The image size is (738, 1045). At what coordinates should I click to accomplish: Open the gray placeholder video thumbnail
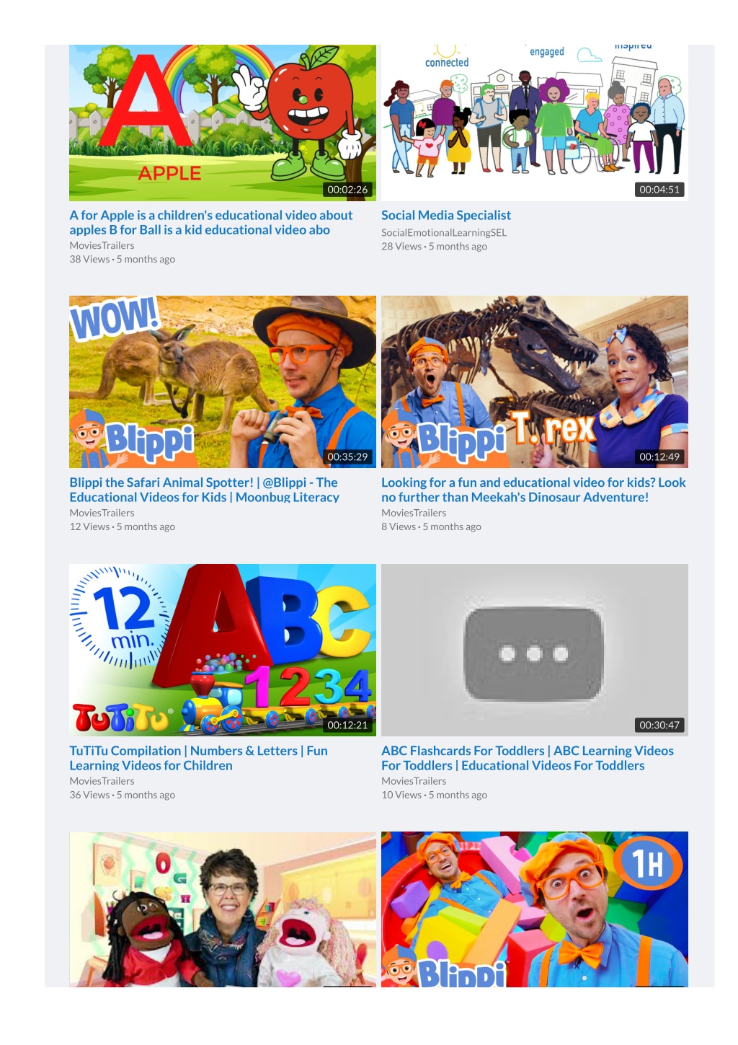[x=535, y=650]
